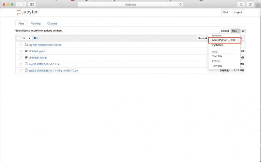This screenshot has width=261, height=162.
Task: Open the select-all dropdown arrow
Action: pyautogui.click(x=29, y=38)
